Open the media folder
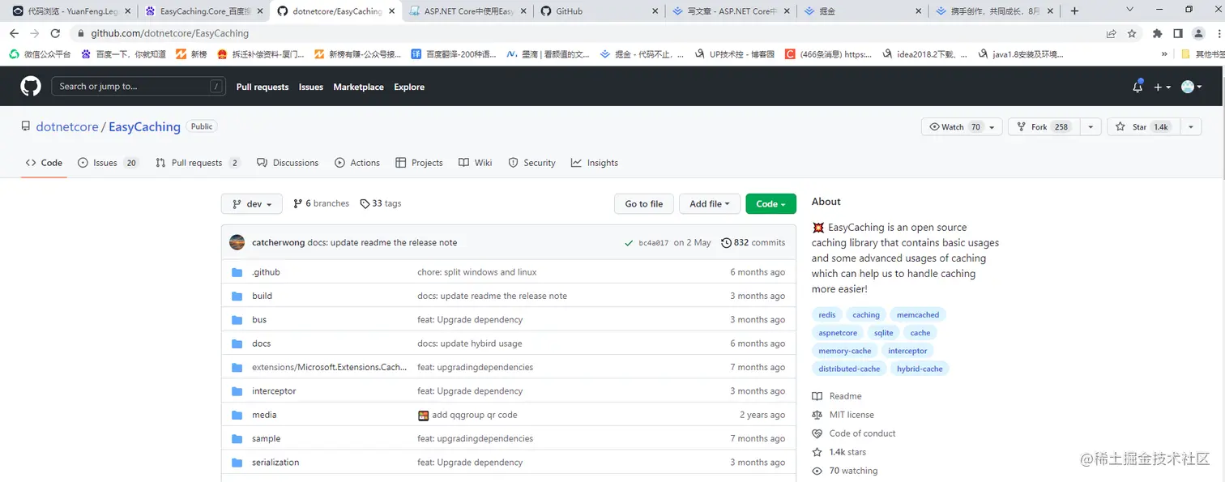This screenshot has height=482, width=1225. 264,415
